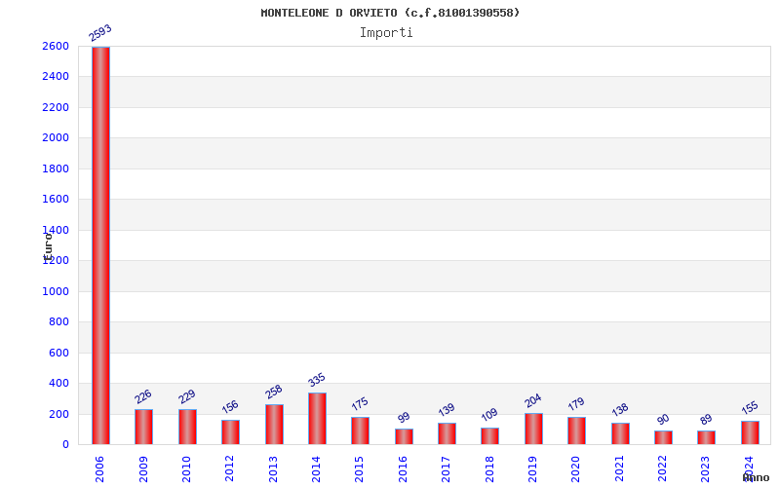The width and height of the screenshot is (780, 487).
Task: Click the x-axis year label 2006
Action: coord(99,469)
